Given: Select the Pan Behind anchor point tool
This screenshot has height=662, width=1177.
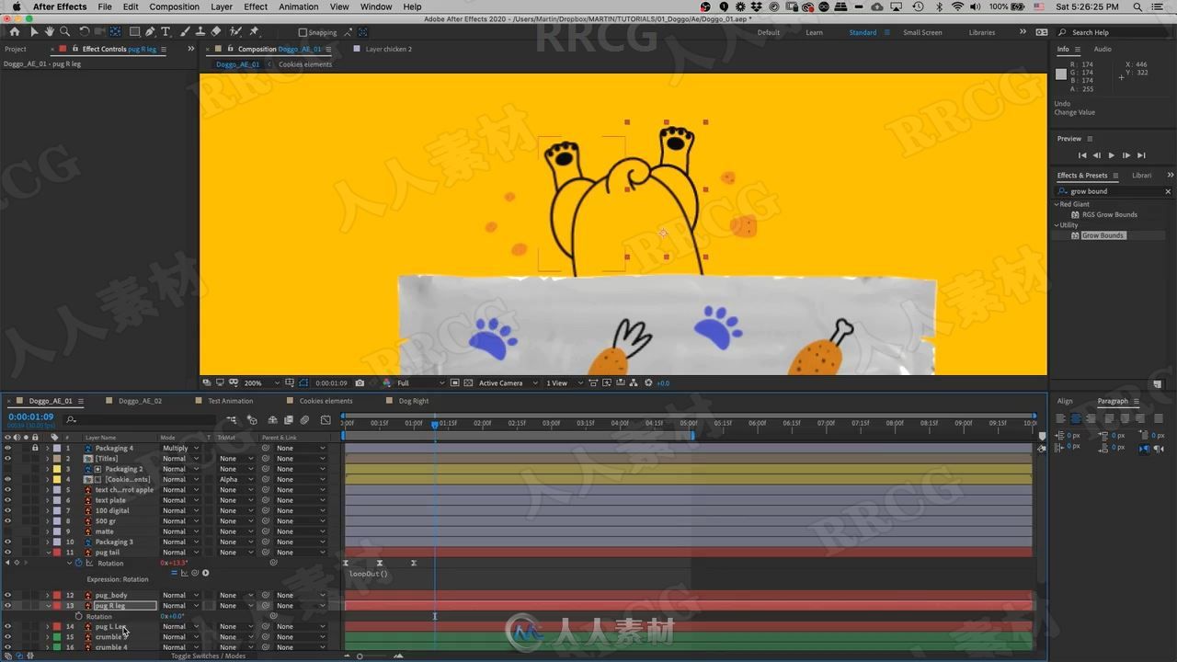Looking at the screenshot, I should point(116,31).
